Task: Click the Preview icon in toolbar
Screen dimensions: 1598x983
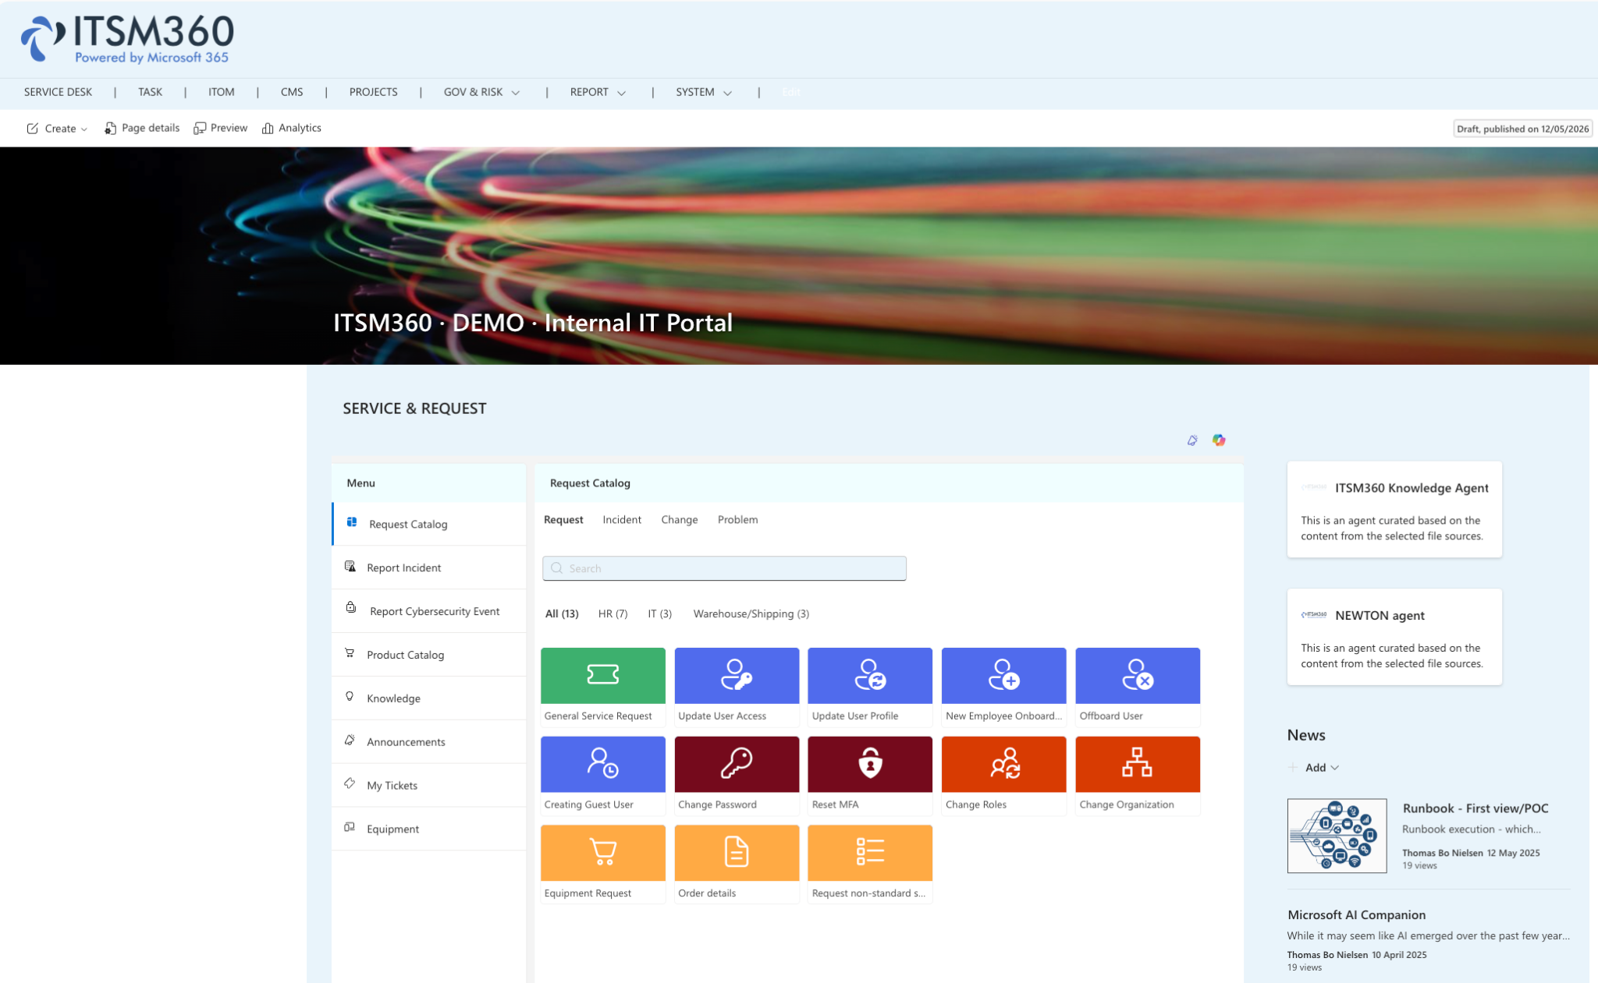Action: 200,128
